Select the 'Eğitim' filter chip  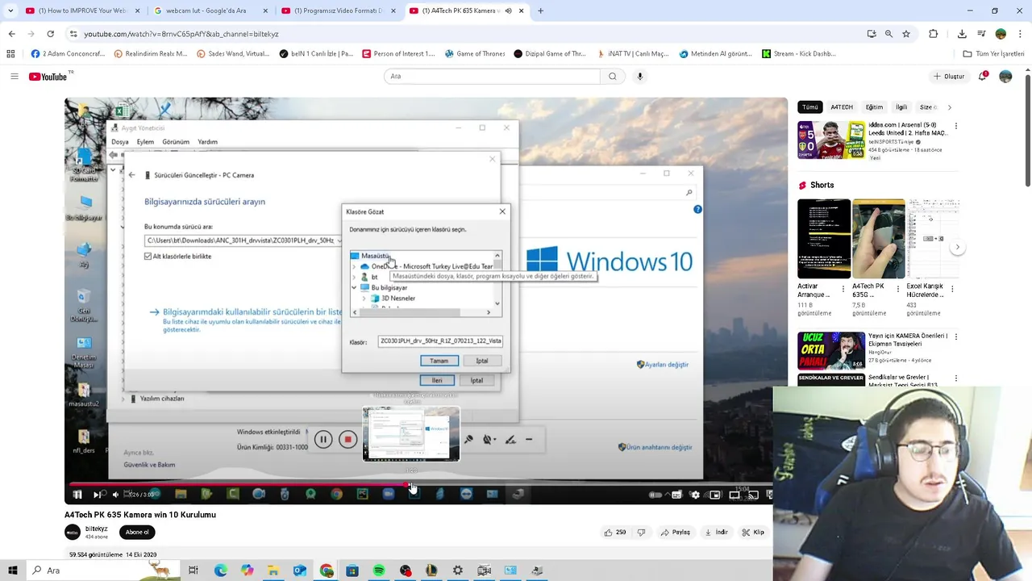click(874, 107)
